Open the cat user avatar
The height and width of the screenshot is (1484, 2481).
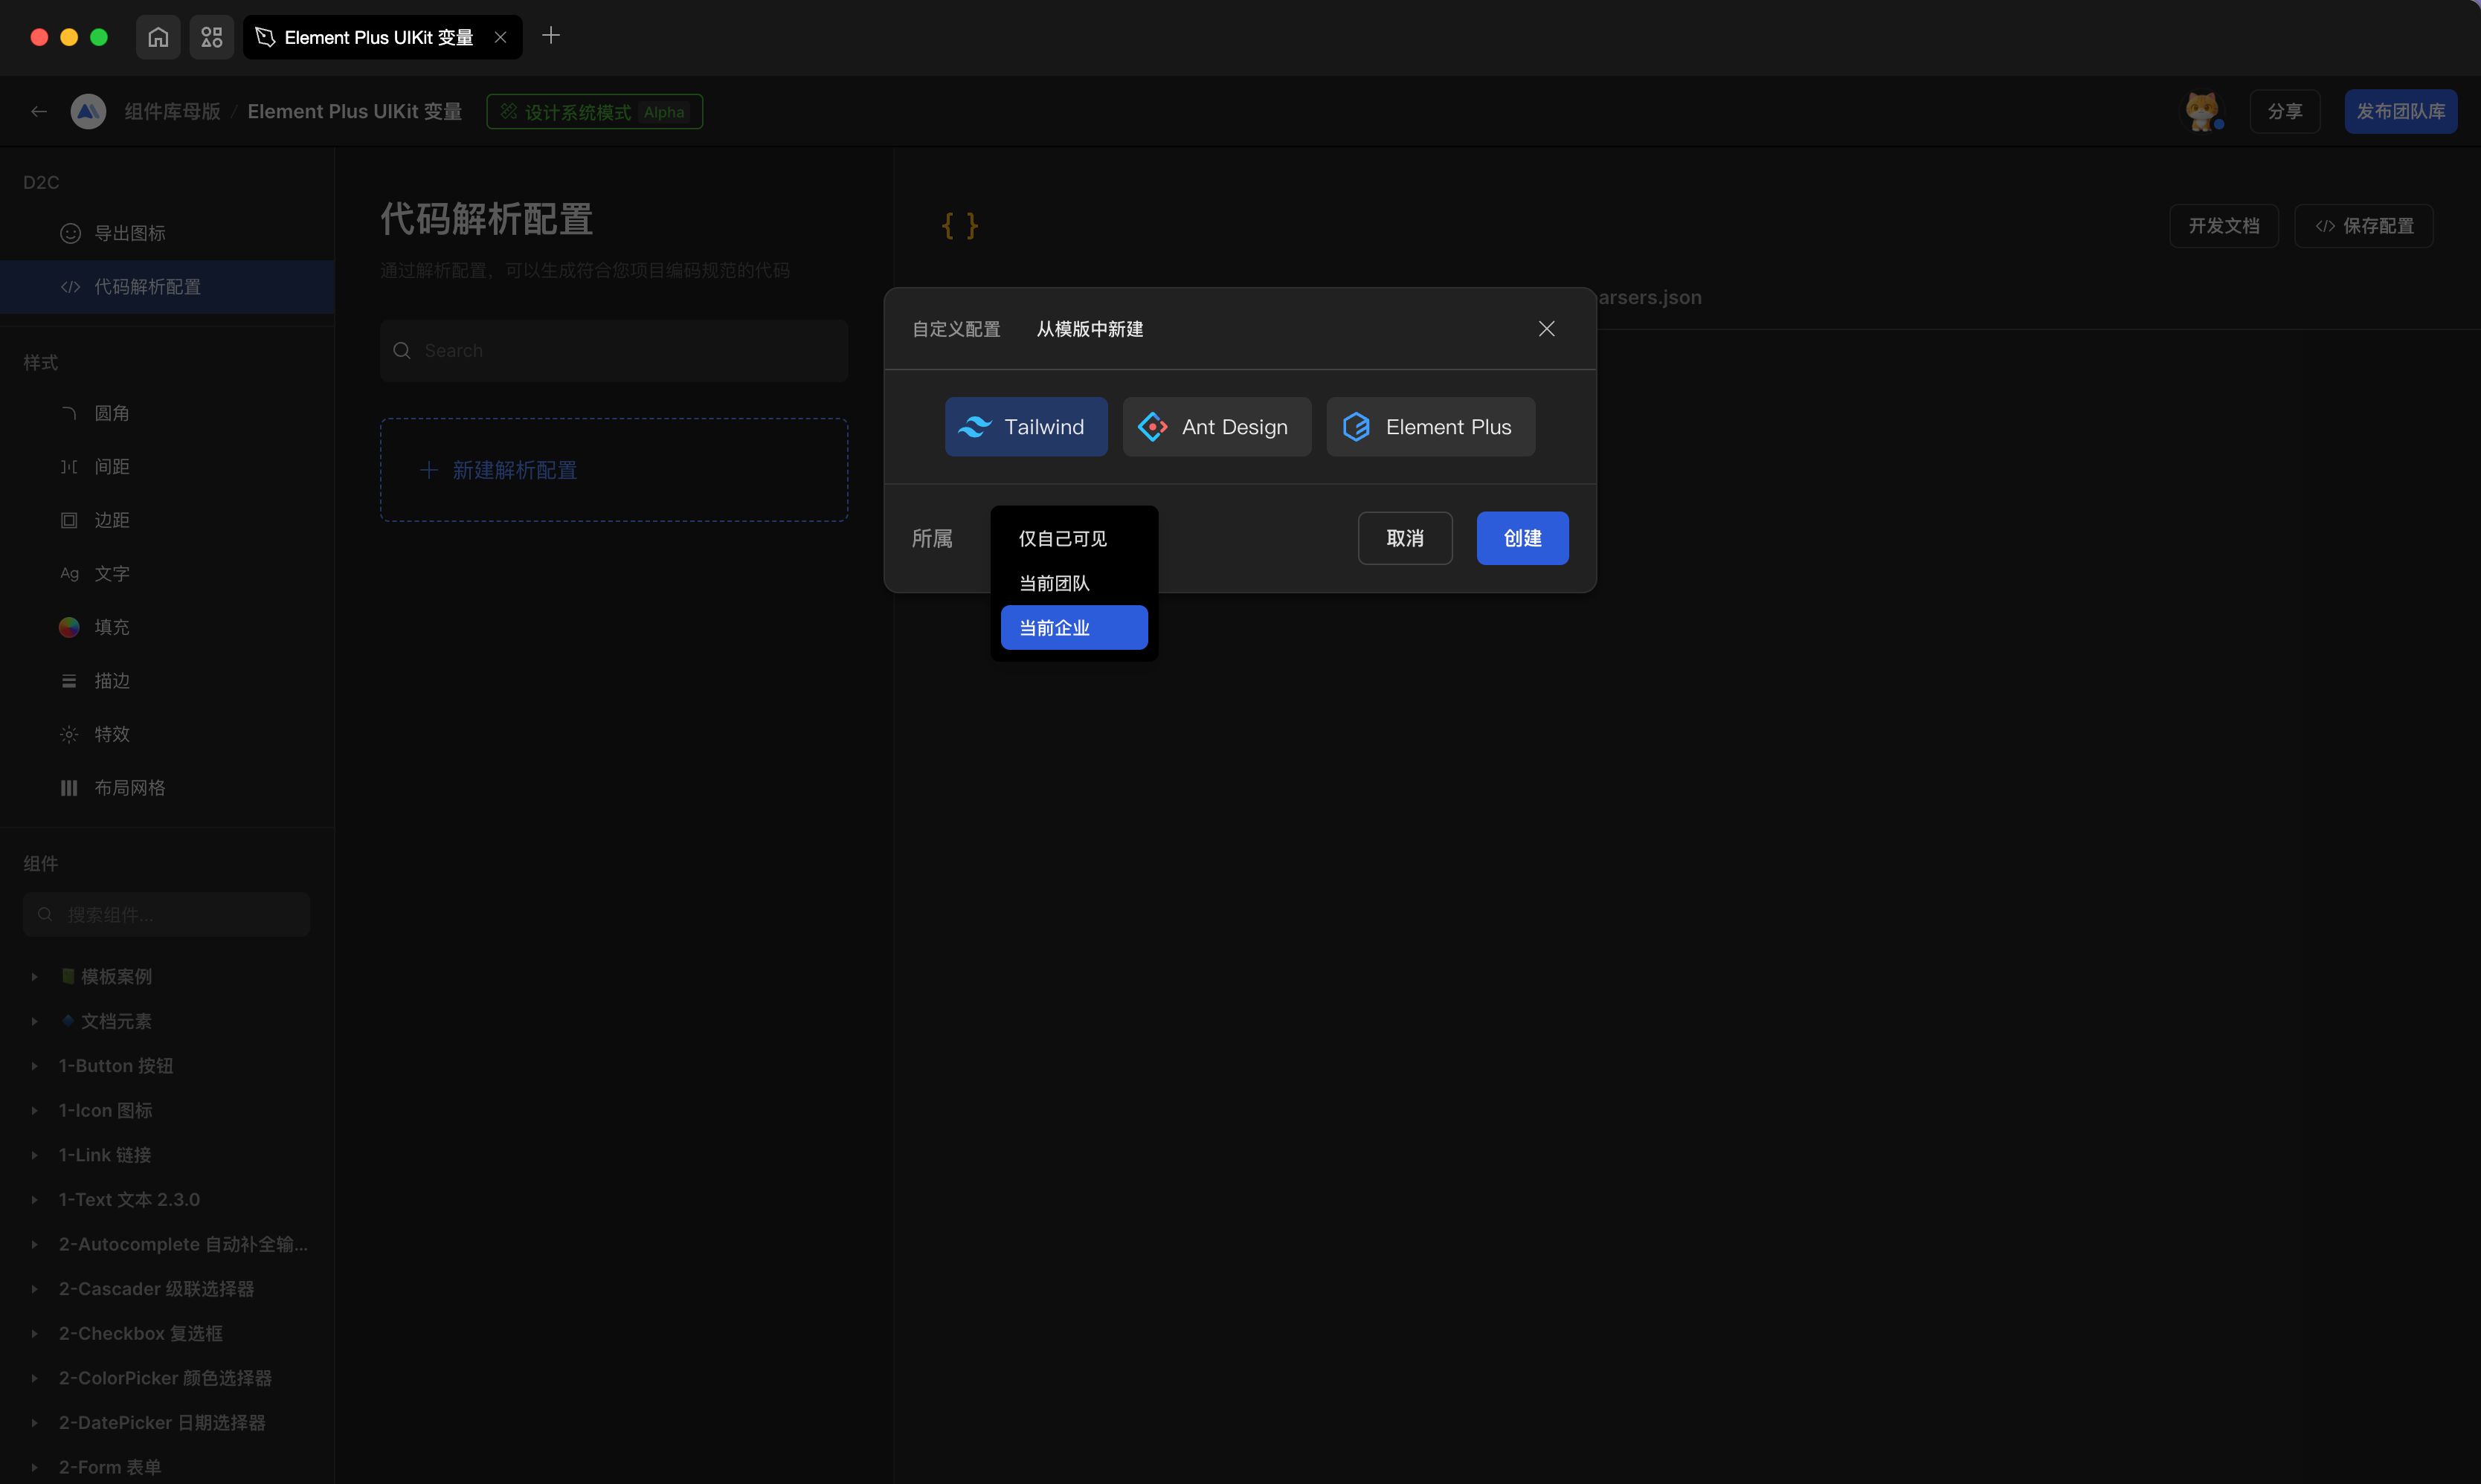point(2202,111)
